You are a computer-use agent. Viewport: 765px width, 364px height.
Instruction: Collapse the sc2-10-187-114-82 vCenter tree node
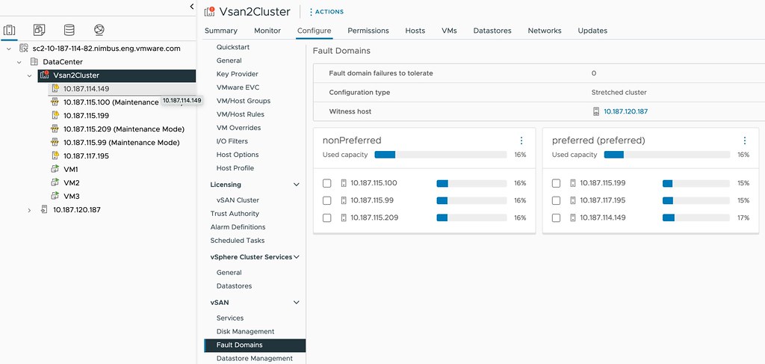[9, 49]
